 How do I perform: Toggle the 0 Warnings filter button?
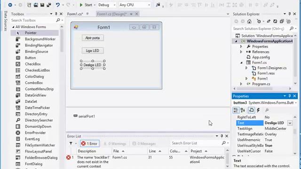115,144
